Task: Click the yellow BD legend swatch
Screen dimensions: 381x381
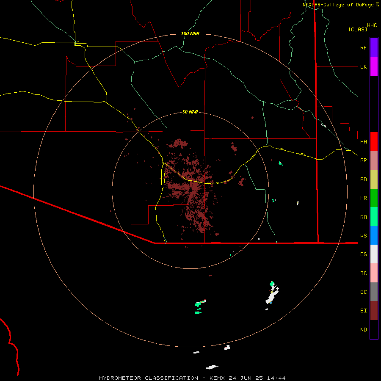Action: point(374,179)
